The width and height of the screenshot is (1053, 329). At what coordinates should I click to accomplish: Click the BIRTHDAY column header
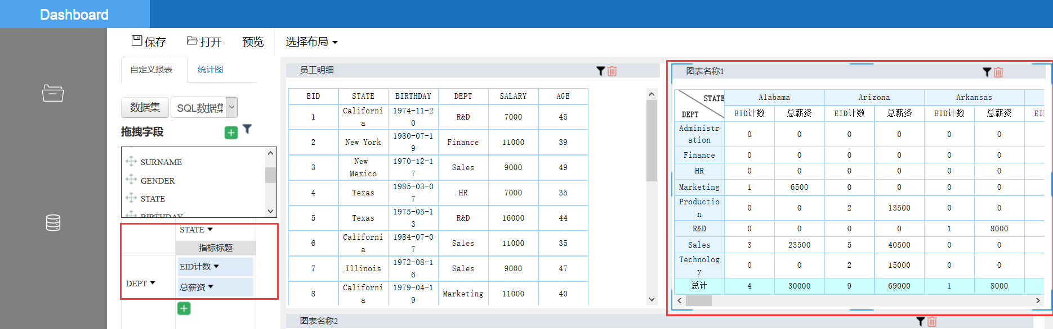[413, 97]
